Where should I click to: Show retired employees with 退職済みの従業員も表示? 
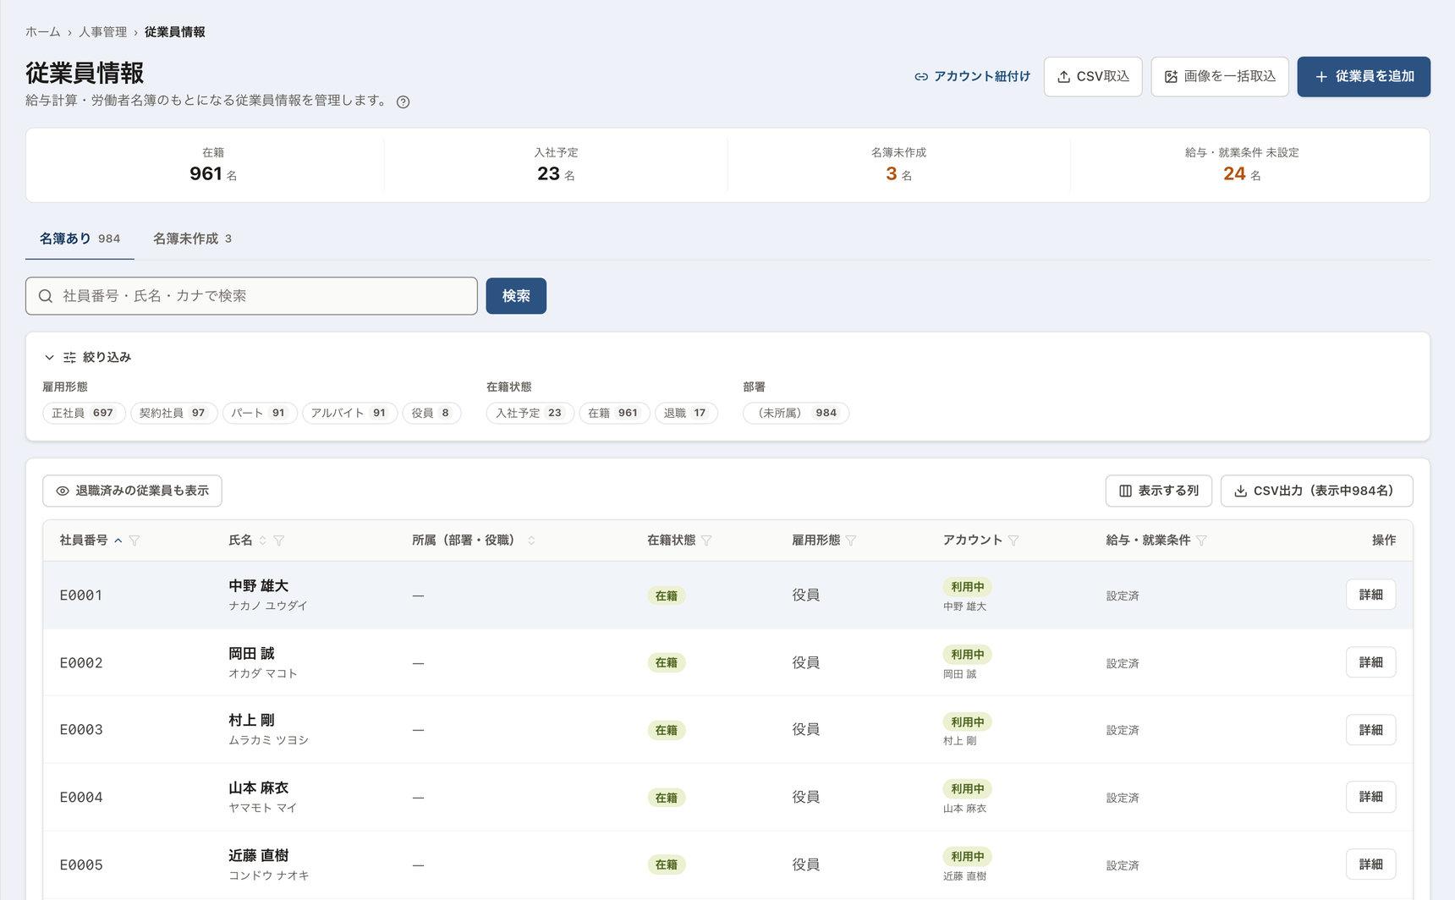coord(132,491)
